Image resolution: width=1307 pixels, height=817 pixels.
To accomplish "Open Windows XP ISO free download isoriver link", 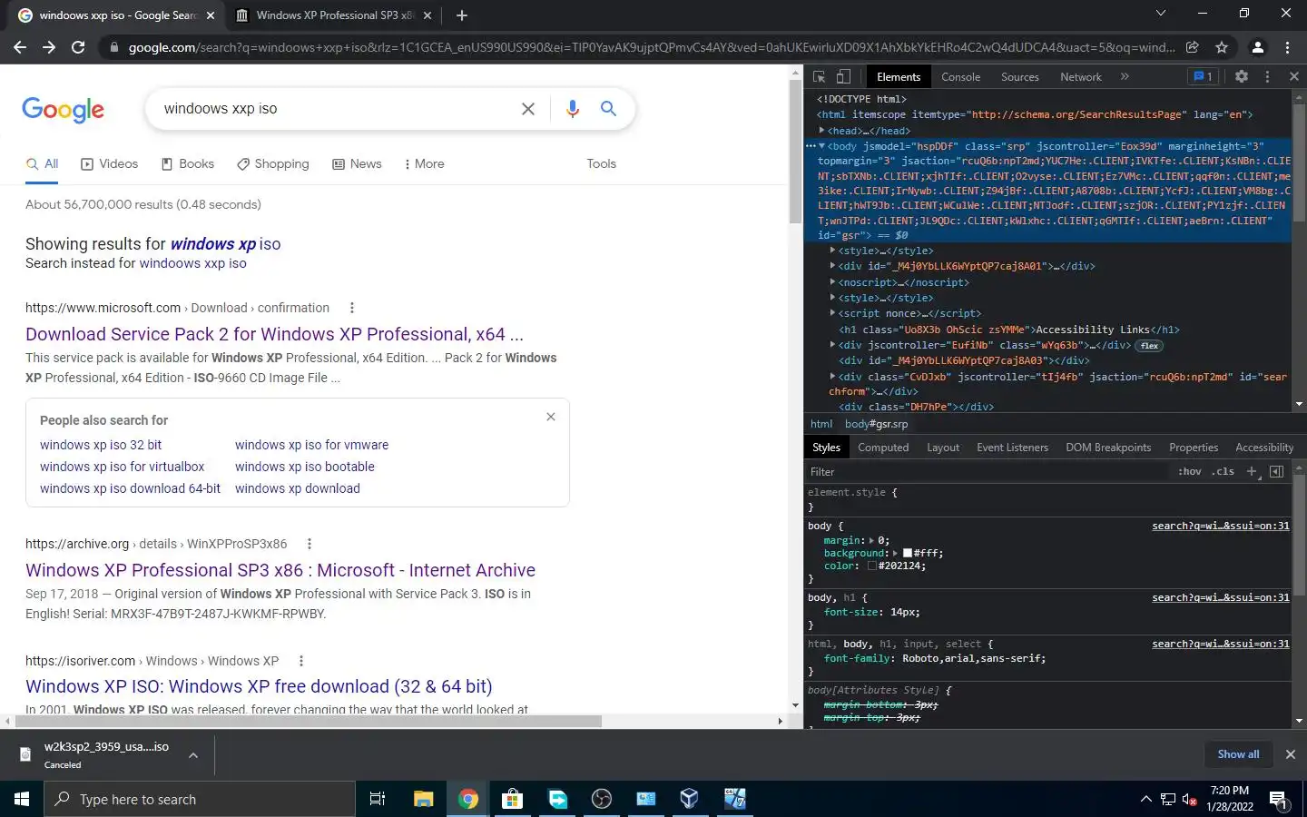I will [x=259, y=686].
